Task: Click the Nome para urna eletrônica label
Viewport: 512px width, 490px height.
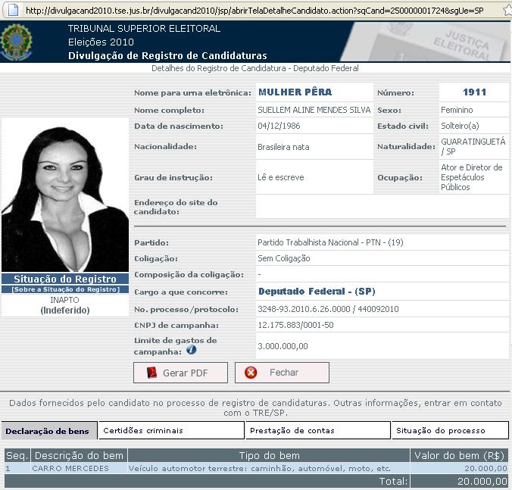Action: (192, 93)
